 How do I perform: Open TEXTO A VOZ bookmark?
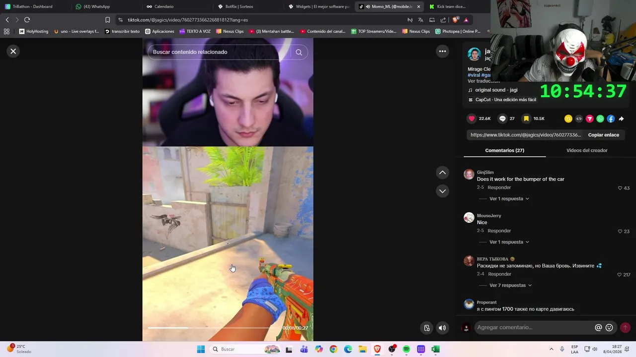click(195, 31)
